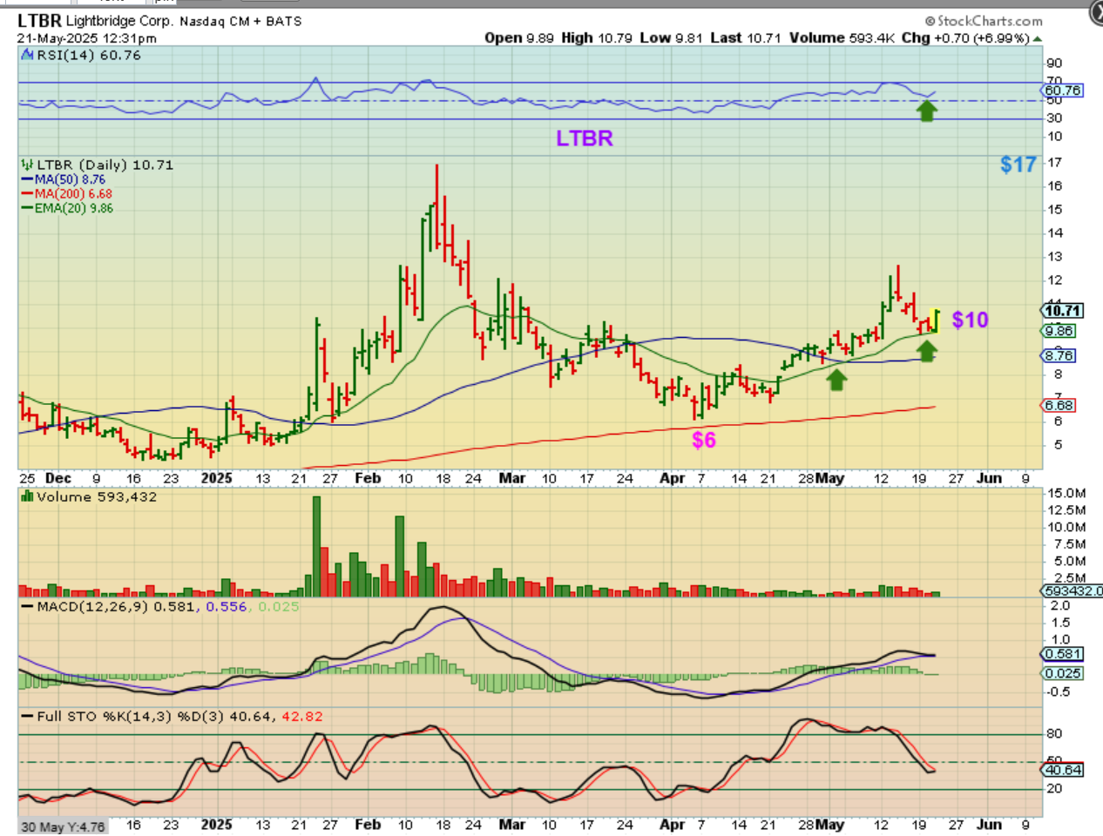This screenshot has width=1103, height=836.
Task: Click the MACD(12,26,9) indicator label
Action: 93,606
